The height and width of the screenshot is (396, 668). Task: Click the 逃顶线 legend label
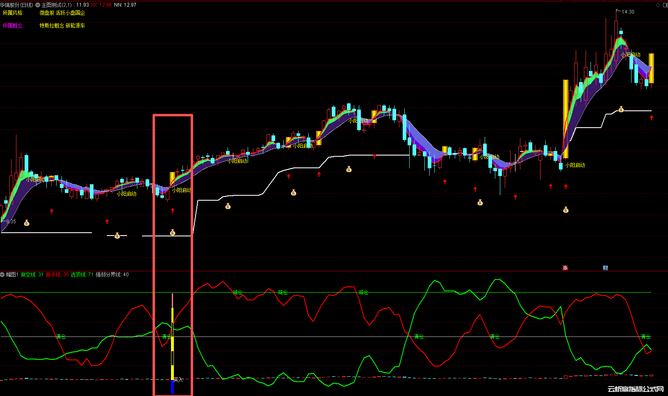79,275
